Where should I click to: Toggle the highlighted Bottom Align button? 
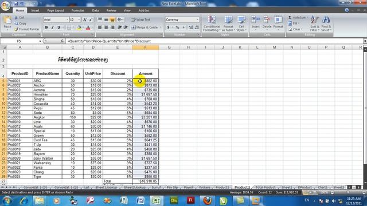pos(112,19)
